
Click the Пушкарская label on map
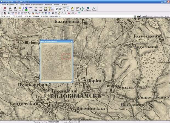pyautogui.click(x=32, y=85)
